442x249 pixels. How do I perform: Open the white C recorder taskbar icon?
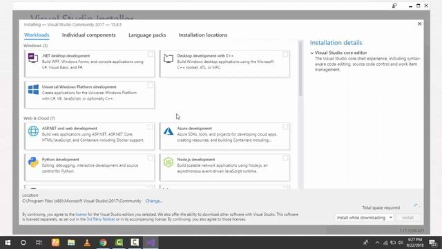coord(135,243)
